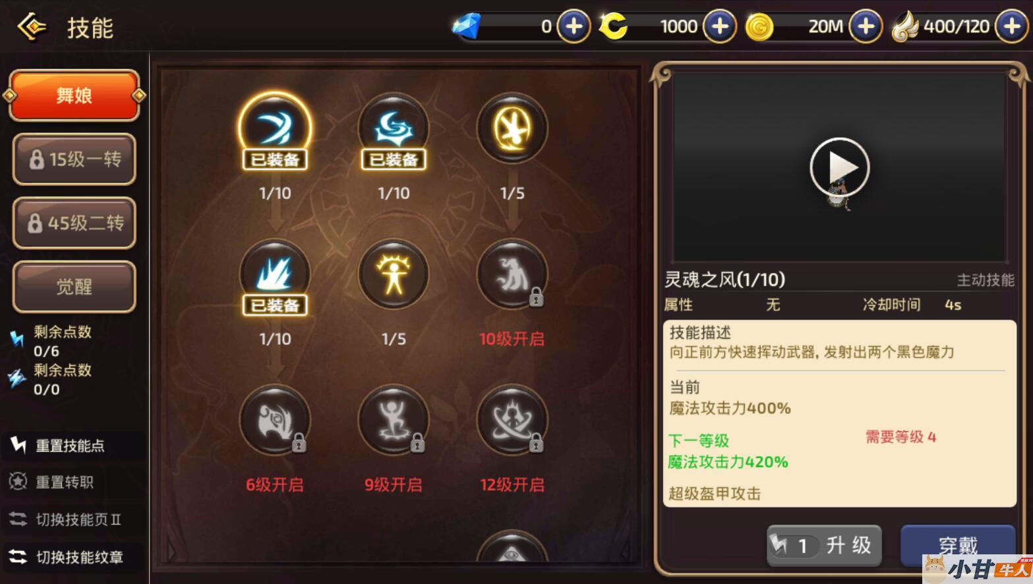
Task: Open the locked 15级一转 tab
Action: [74, 159]
